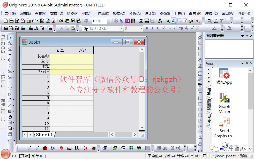Click the Box chart plot icon
Viewport: 254px width, 159px height.
61,148
